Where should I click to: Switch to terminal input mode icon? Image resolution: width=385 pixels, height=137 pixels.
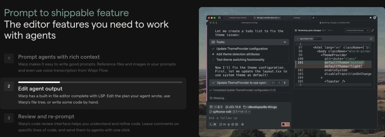[211, 124]
